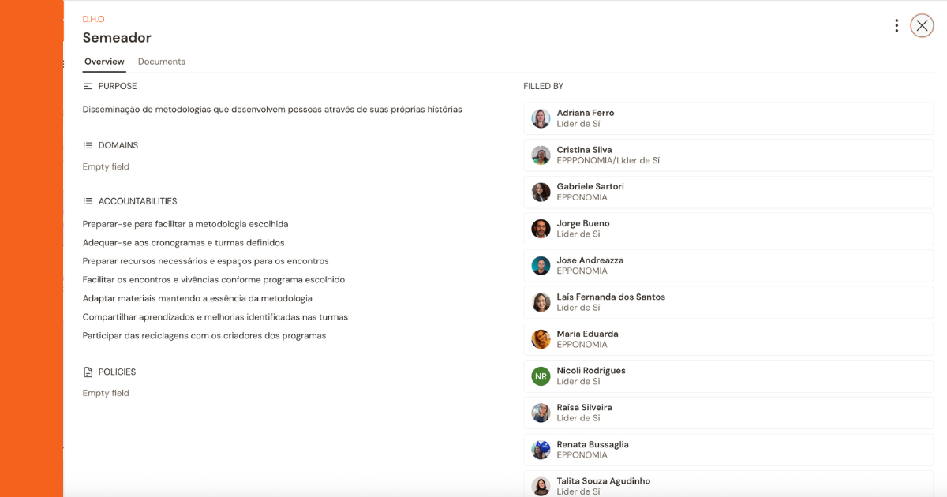Click the Policies document icon
The width and height of the screenshot is (947, 497).
88,372
